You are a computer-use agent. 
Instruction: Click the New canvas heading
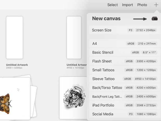[106, 18]
